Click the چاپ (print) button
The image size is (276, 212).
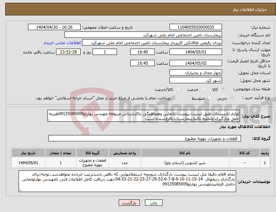click(x=153, y=203)
